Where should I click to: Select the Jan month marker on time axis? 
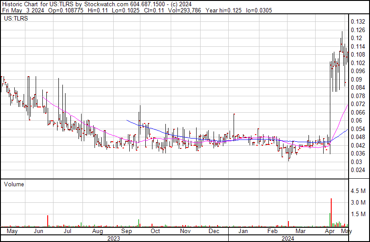[x=243, y=231]
